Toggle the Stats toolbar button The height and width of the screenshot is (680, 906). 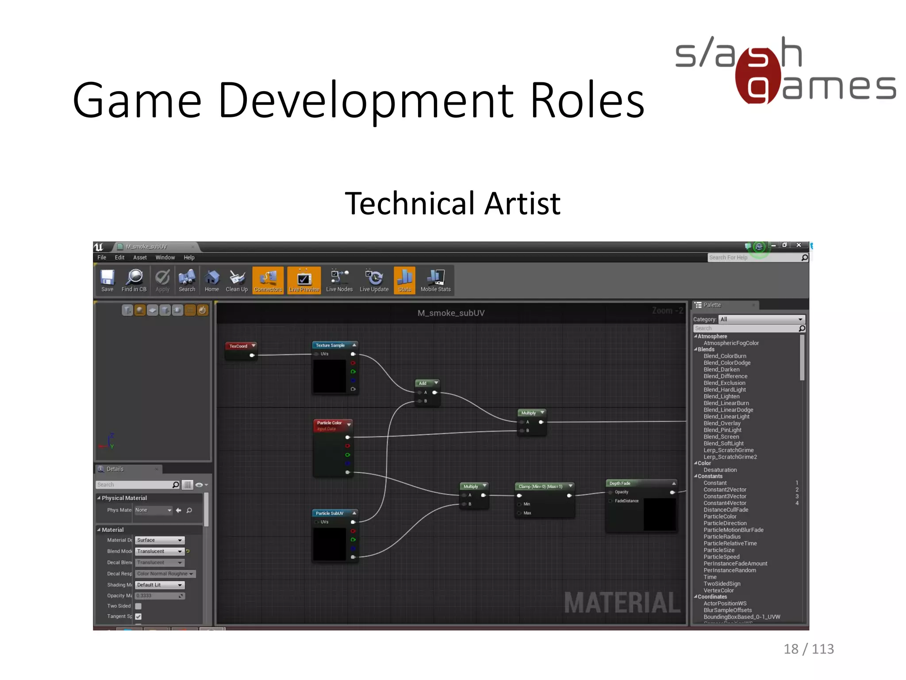click(404, 281)
